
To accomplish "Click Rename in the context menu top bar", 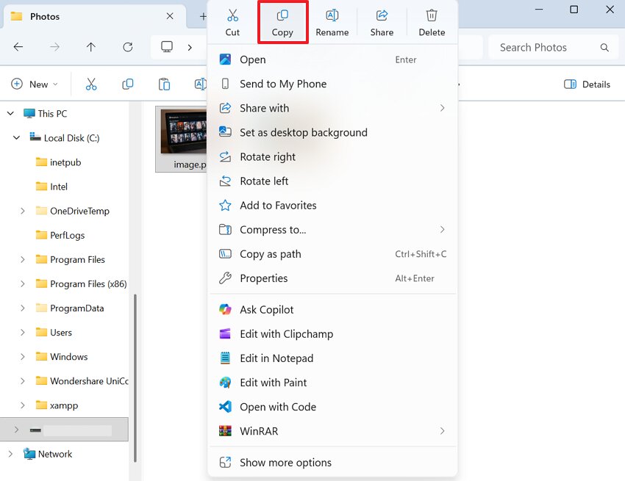I will point(332,23).
